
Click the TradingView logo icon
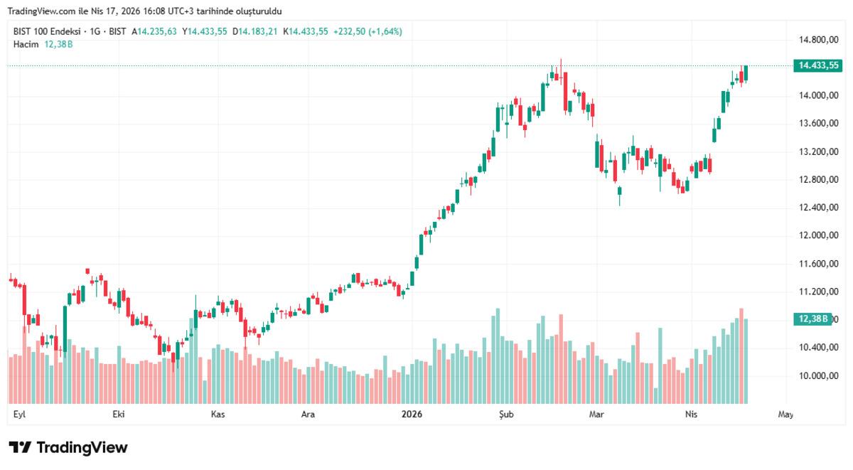point(20,447)
